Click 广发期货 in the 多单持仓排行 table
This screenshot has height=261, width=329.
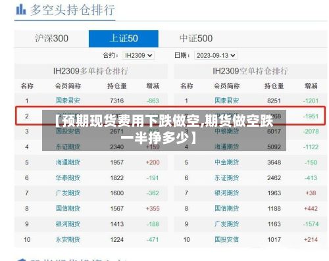(x=68, y=193)
